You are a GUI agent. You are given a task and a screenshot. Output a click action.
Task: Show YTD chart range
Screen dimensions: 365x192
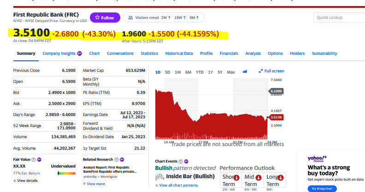[x=200, y=72]
